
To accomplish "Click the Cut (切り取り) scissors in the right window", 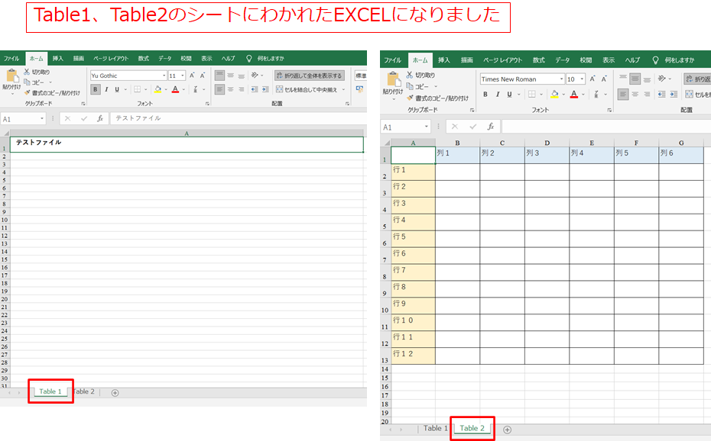I will click(411, 75).
